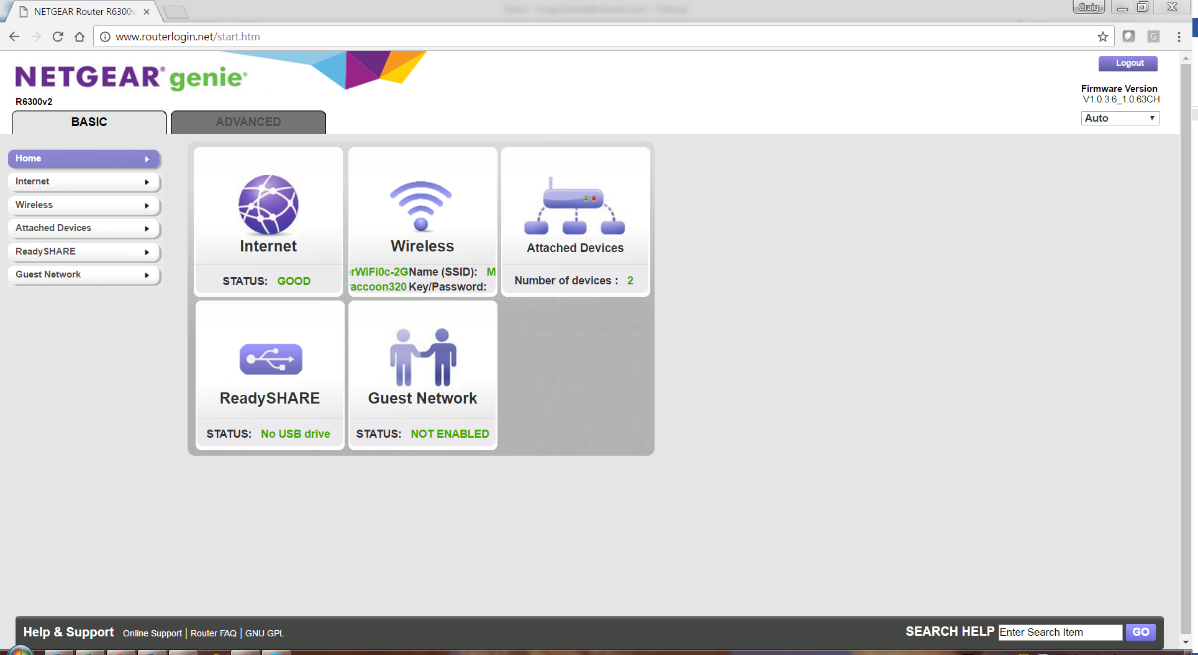Click the browser back arrow

pyautogui.click(x=15, y=37)
